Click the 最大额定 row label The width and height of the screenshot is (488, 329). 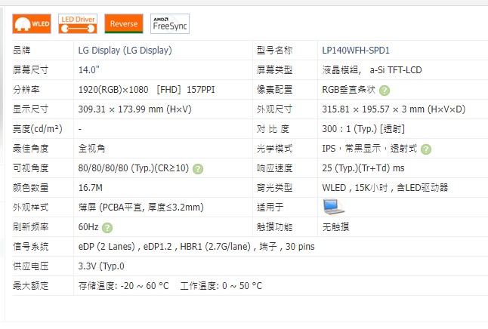[x=30, y=285]
